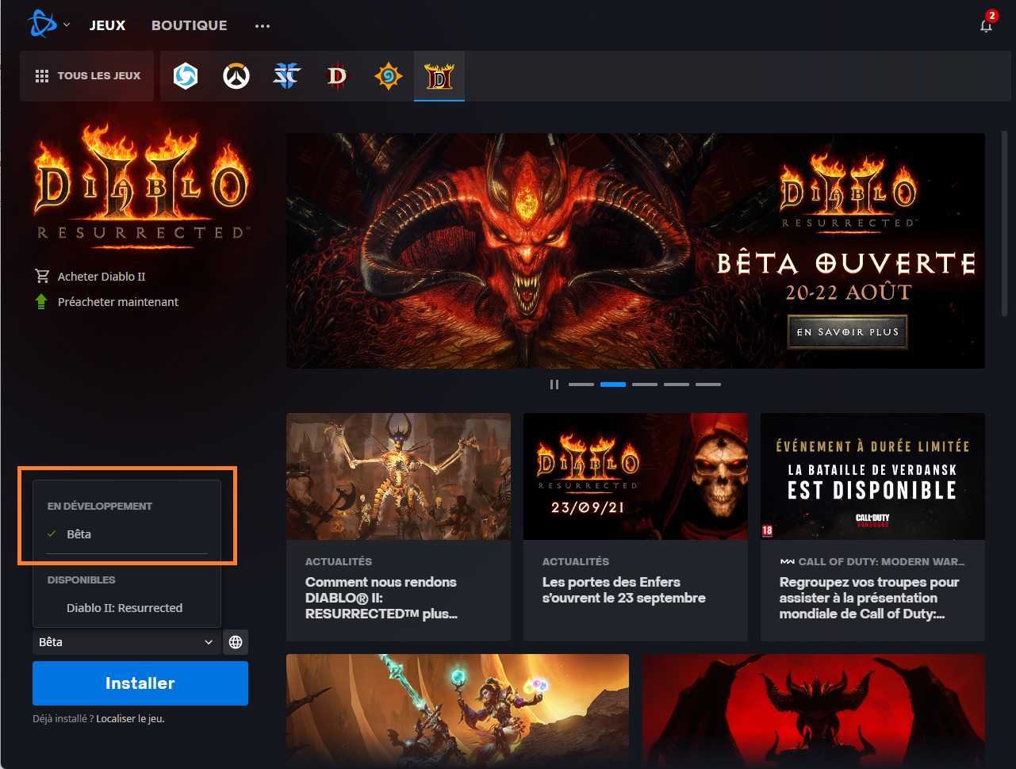1016x769 pixels.
Task: Click the Bêta Ouverte hero banner
Action: click(x=635, y=251)
